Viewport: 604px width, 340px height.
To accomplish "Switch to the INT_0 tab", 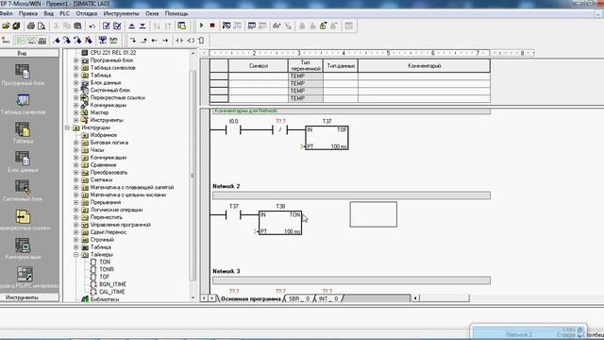I will [328, 298].
